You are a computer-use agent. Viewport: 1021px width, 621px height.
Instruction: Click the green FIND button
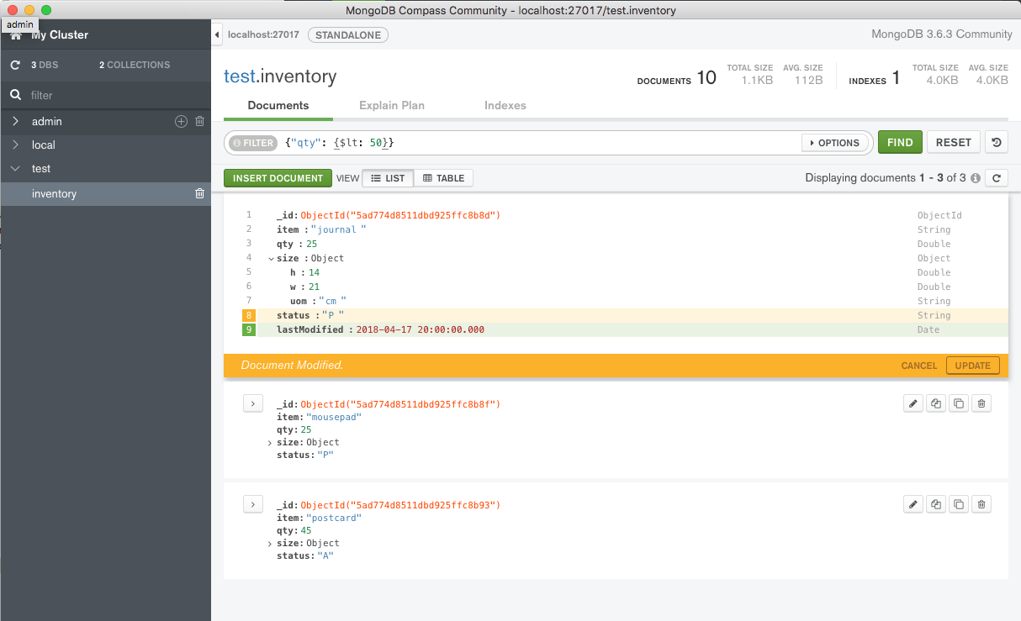[x=900, y=142]
